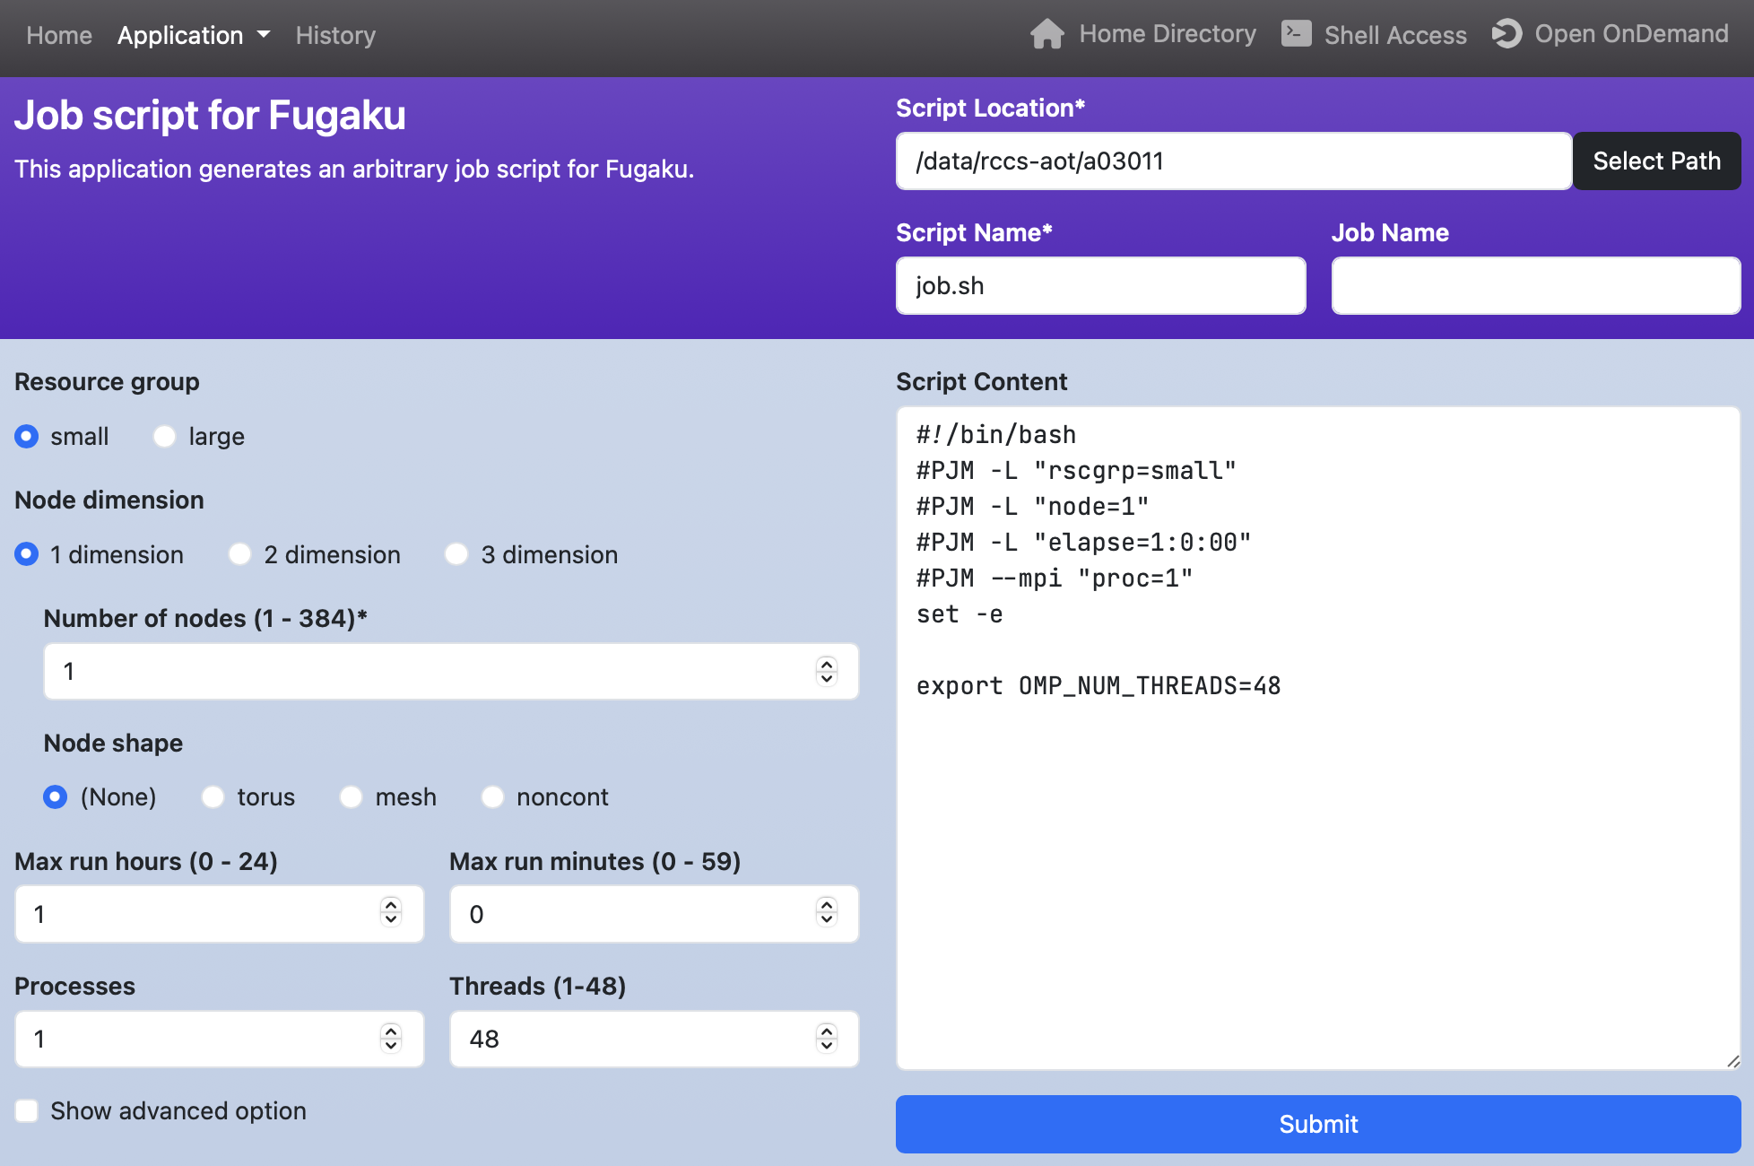Viewport: 1754px width, 1166px height.
Task: Open the Application dropdown menu
Action: coord(194,35)
